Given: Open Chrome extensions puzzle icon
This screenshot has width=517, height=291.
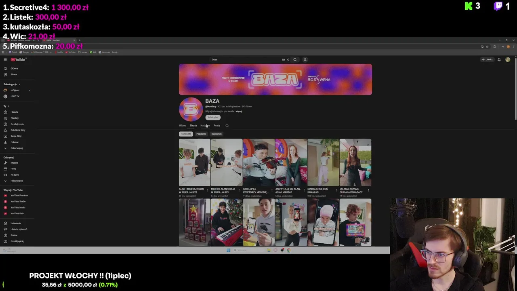Looking at the screenshot, I should (x=495, y=46).
